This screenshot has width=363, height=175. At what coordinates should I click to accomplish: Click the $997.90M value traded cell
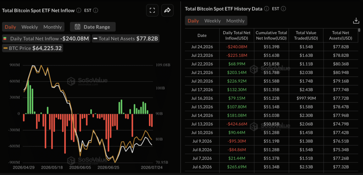click(306, 98)
